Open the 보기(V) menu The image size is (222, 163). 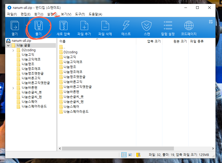66,14
